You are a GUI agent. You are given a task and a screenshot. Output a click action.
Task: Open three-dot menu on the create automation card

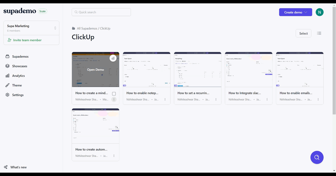pos(114,156)
